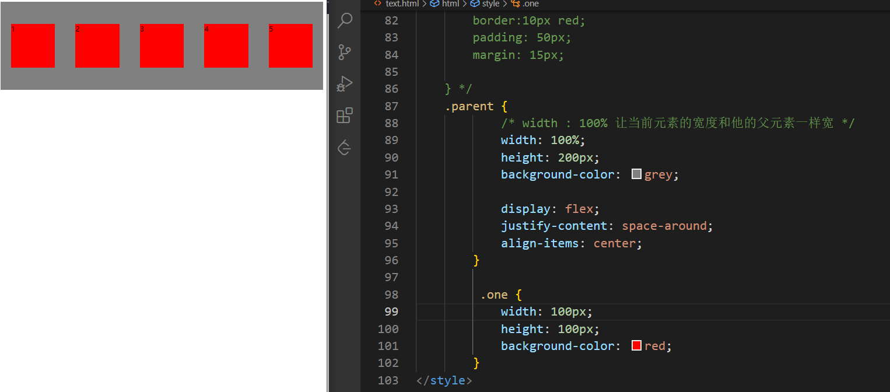The image size is (890, 392).
Task: Click line number 103 in the gutter
Action: 388,380
